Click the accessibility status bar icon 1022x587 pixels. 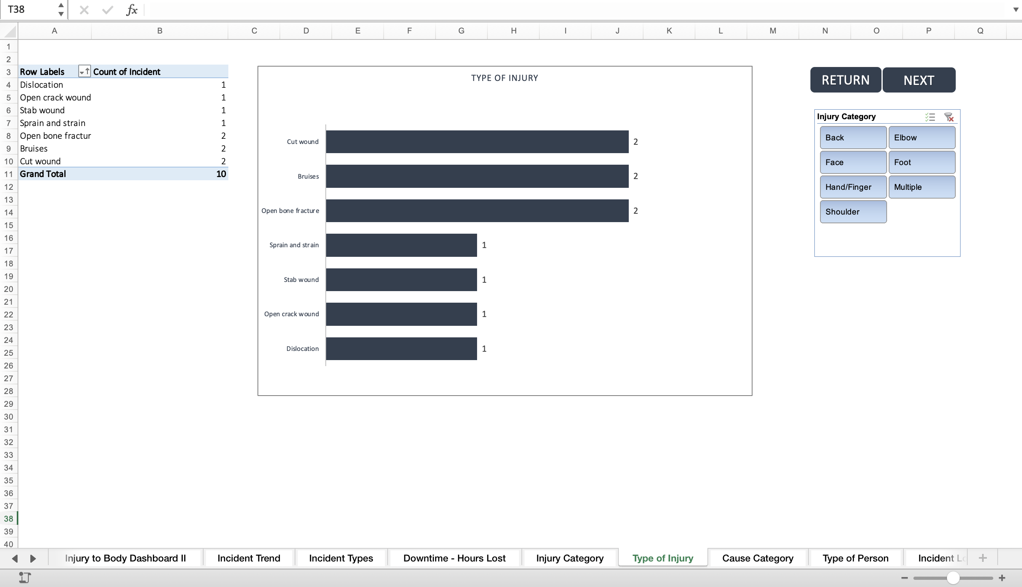(25, 577)
